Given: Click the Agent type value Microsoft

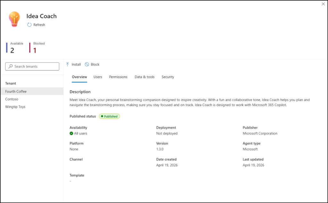Looking at the screenshot, I should [250, 149].
